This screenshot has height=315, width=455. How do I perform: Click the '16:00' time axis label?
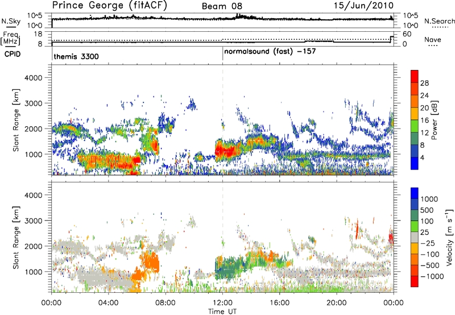pyautogui.click(x=279, y=303)
